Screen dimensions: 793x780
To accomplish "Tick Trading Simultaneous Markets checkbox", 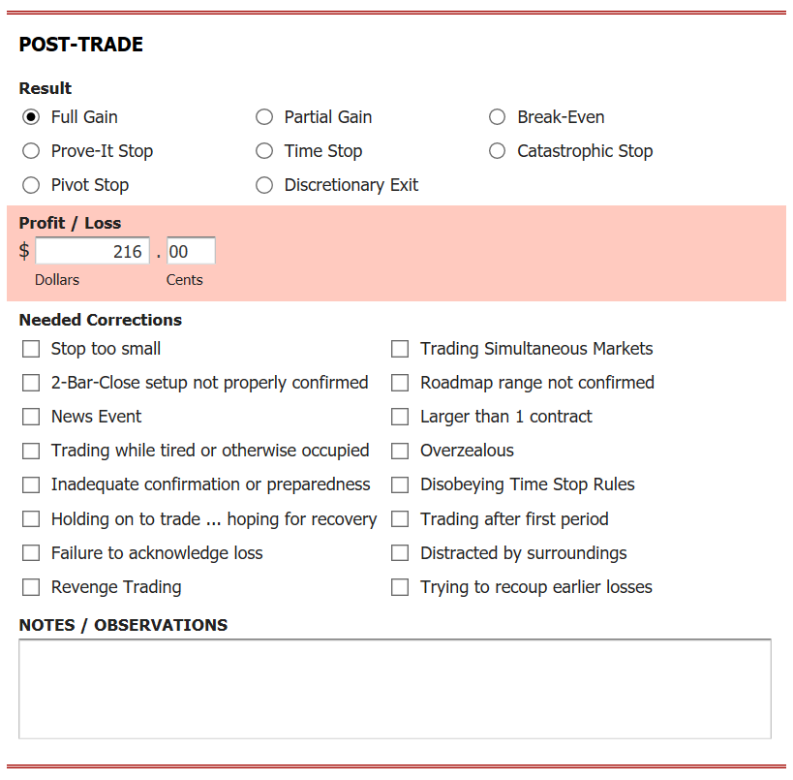I will 400,349.
